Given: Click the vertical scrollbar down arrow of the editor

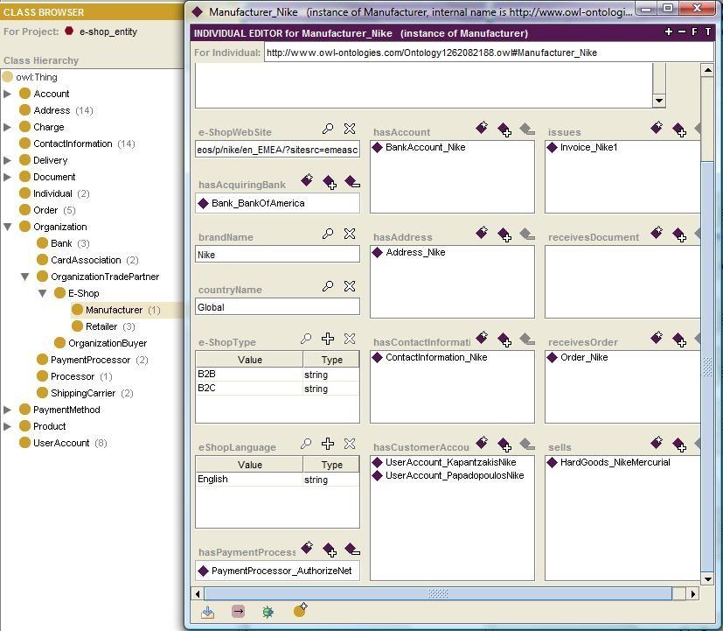Looking at the screenshot, I should coord(707,578).
